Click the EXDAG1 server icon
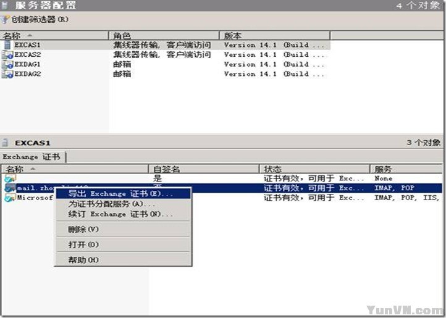The width and height of the screenshot is (446, 318). [x=7, y=64]
